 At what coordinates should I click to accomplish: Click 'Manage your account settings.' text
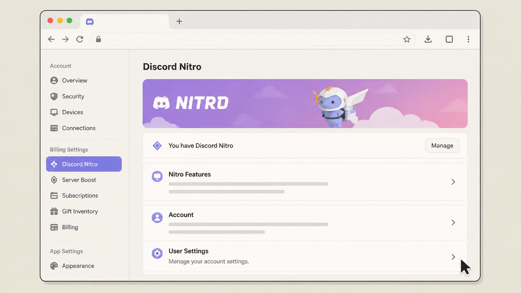point(209,261)
